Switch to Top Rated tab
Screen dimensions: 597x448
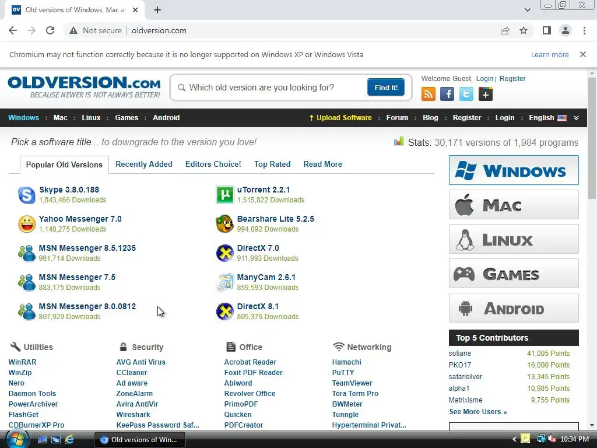[272, 164]
